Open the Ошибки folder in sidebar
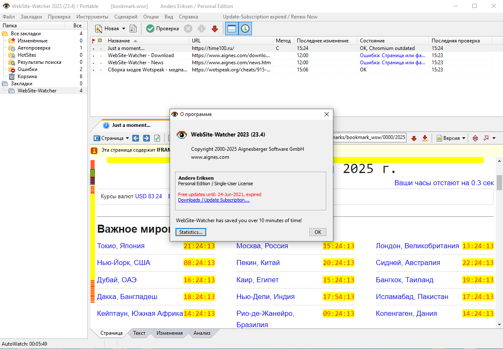The height and width of the screenshot is (349, 503). (x=27, y=69)
